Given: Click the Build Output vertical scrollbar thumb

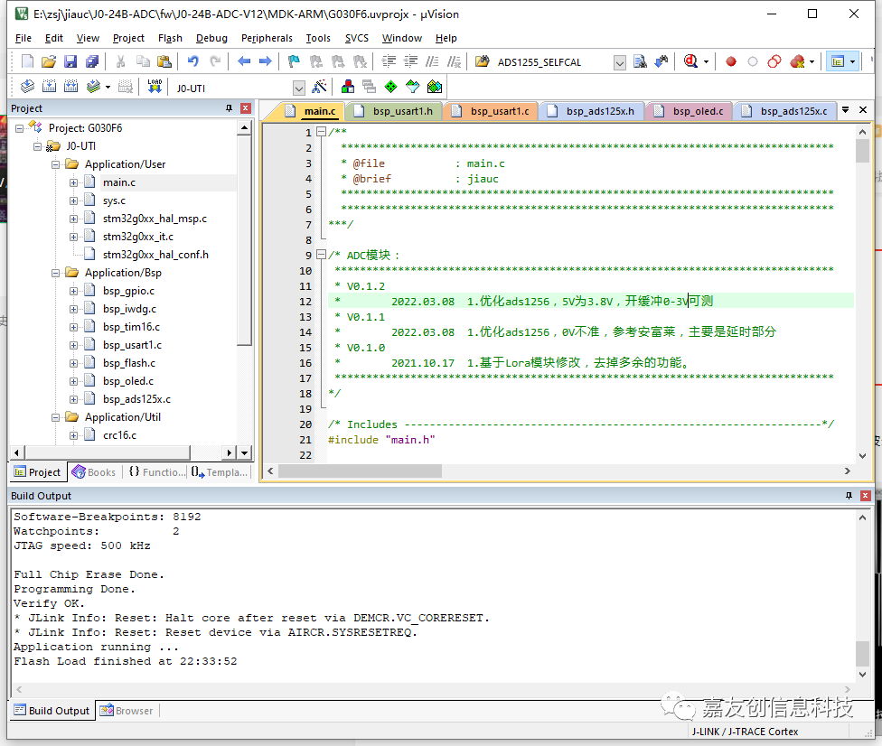Looking at the screenshot, I should (x=862, y=653).
